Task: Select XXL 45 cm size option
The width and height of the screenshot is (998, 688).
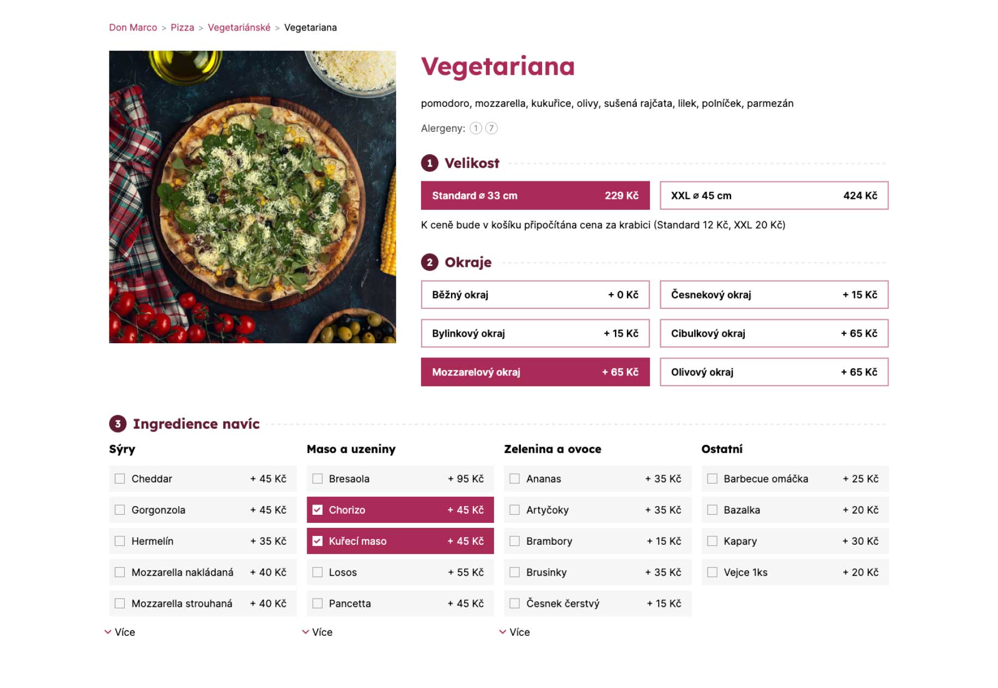Action: pos(774,196)
